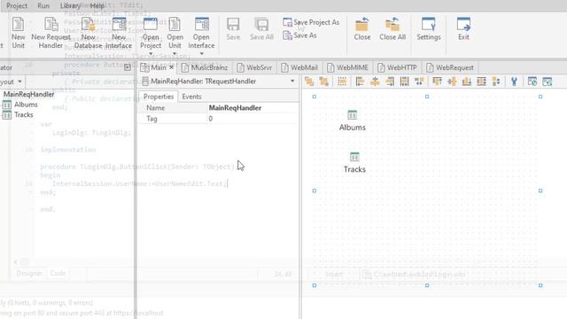
Task: Create a New Unit from the toolbar
Action: (x=18, y=33)
